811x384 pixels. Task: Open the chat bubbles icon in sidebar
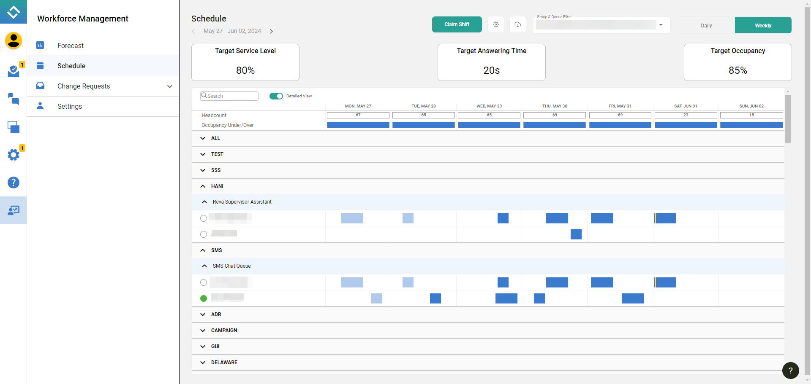(x=14, y=99)
